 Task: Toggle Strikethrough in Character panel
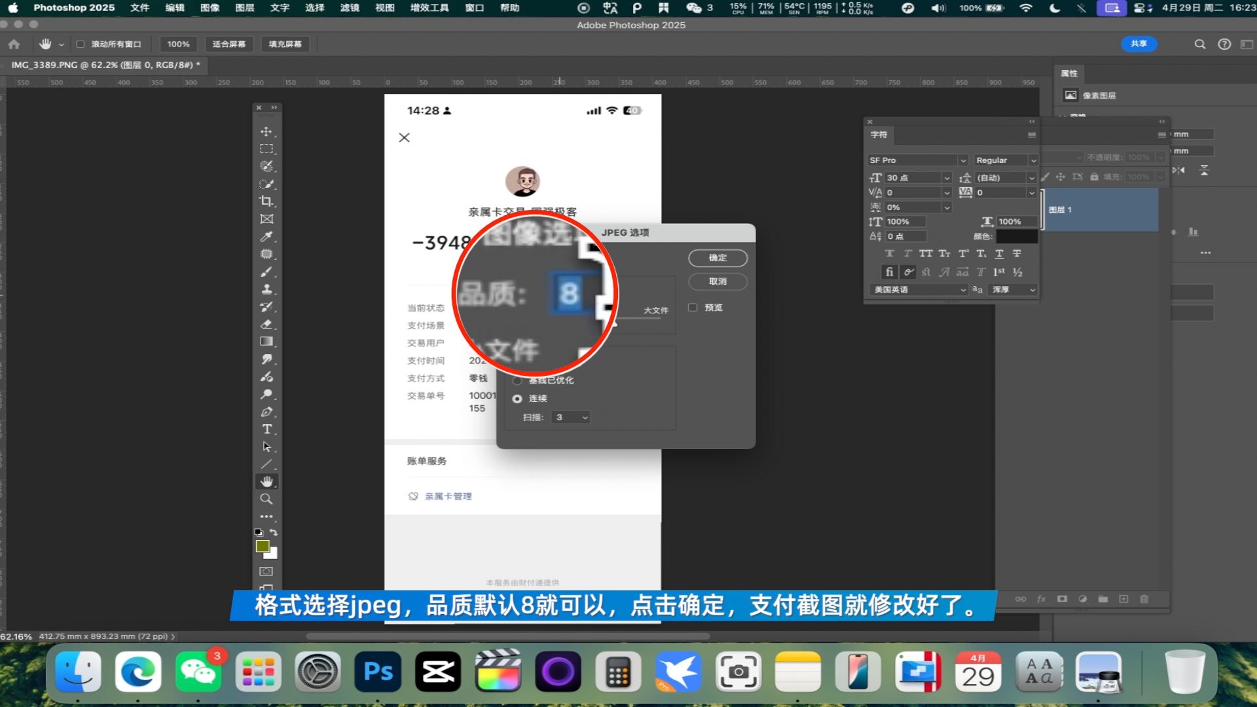(1017, 253)
